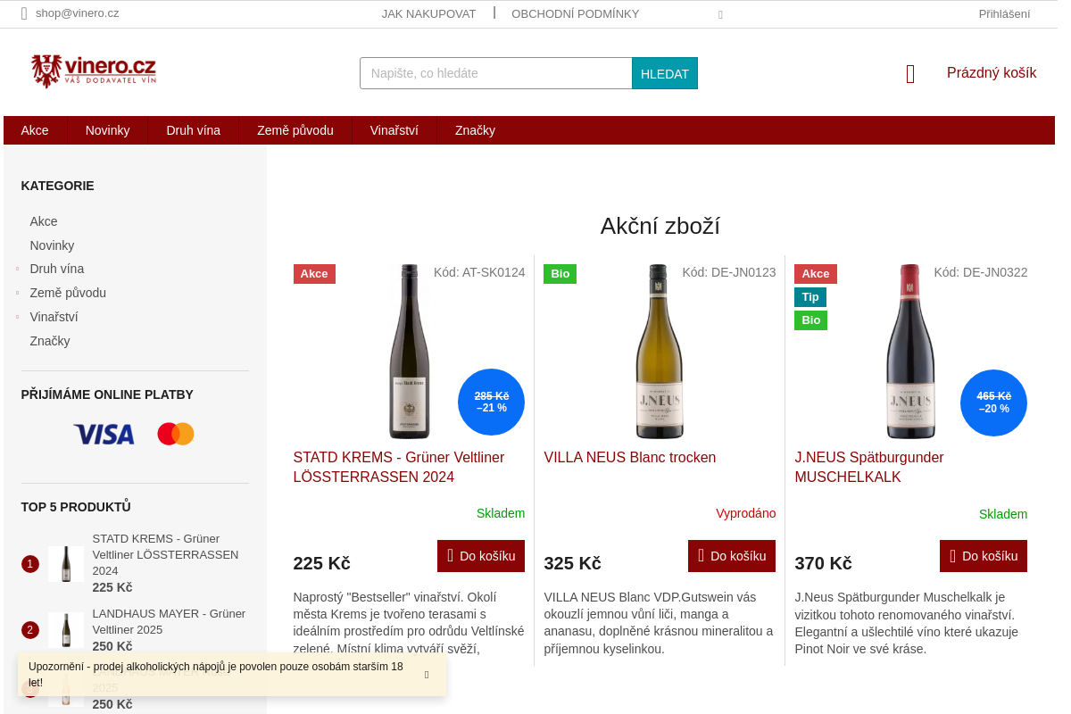Click the Tip badge on J.NEUS product
The width and height of the screenshot is (1071, 714).
pyautogui.click(x=809, y=296)
